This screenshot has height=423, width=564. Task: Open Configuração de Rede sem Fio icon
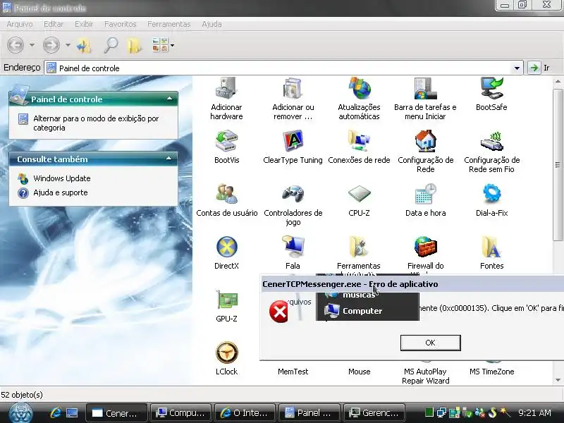(x=491, y=141)
